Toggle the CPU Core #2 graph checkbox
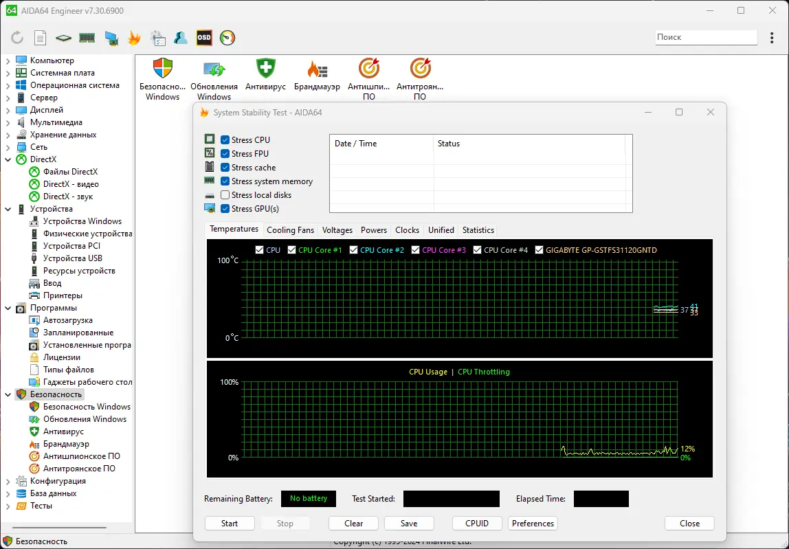 tap(354, 250)
